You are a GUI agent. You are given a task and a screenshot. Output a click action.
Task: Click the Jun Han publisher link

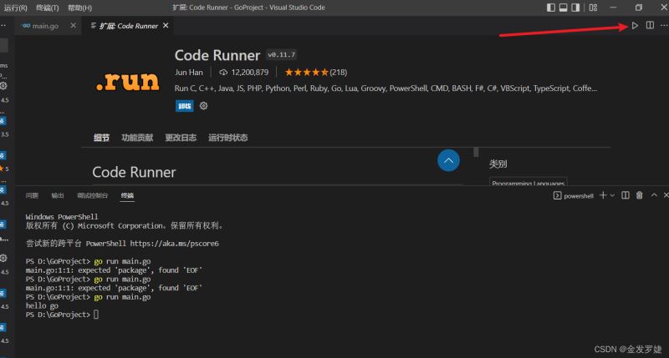pos(190,72)
